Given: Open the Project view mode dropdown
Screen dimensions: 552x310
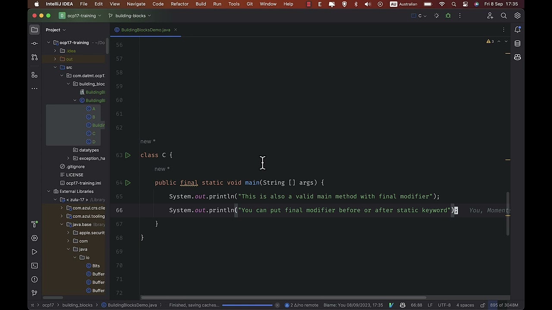Looking at the screenshot, I should click(56, 30).
